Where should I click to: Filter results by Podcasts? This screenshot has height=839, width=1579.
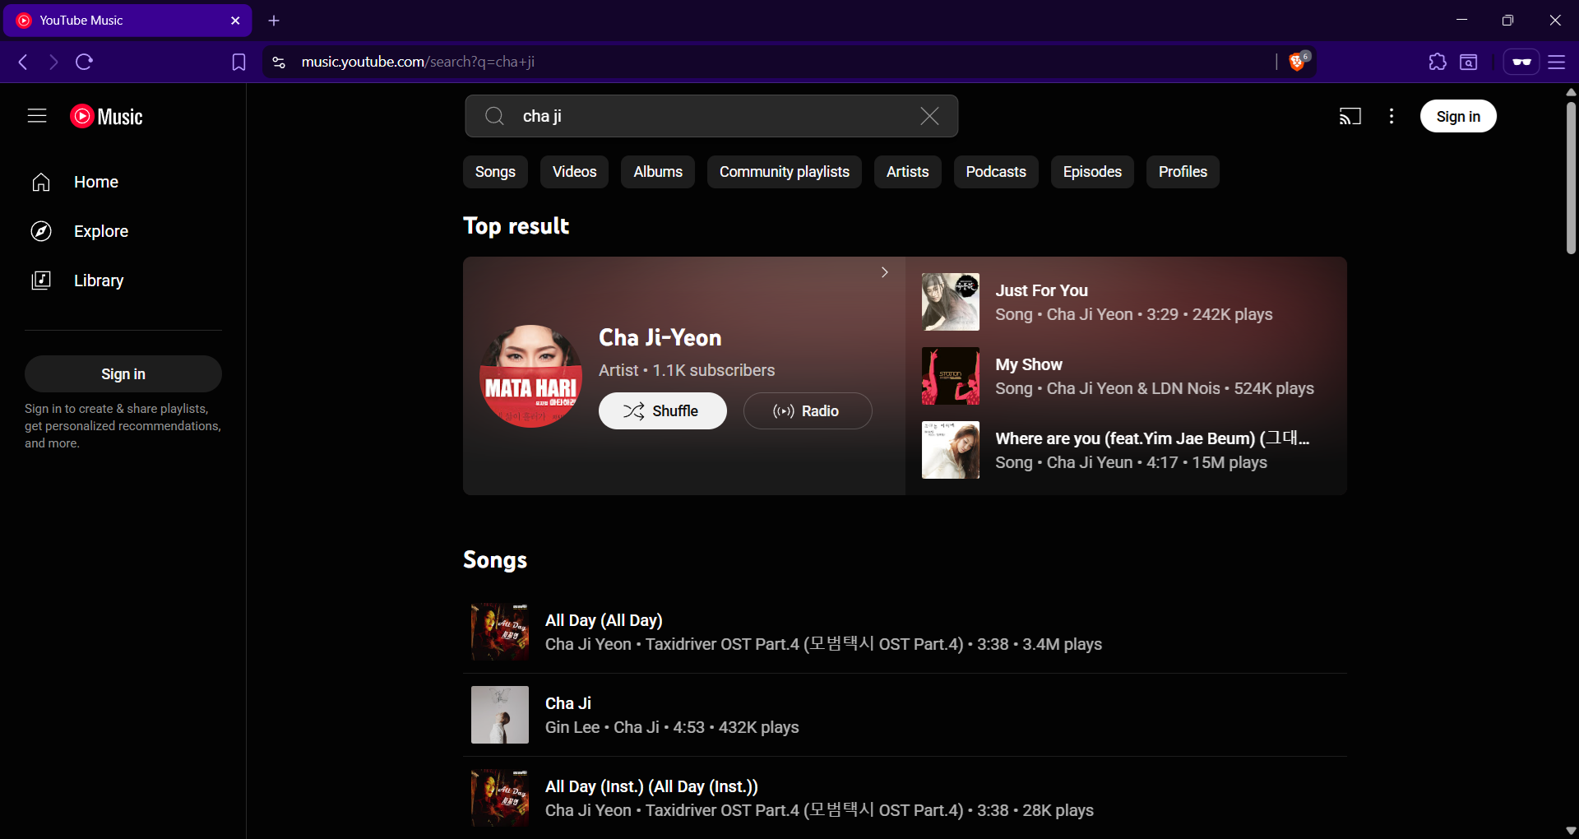996,172
